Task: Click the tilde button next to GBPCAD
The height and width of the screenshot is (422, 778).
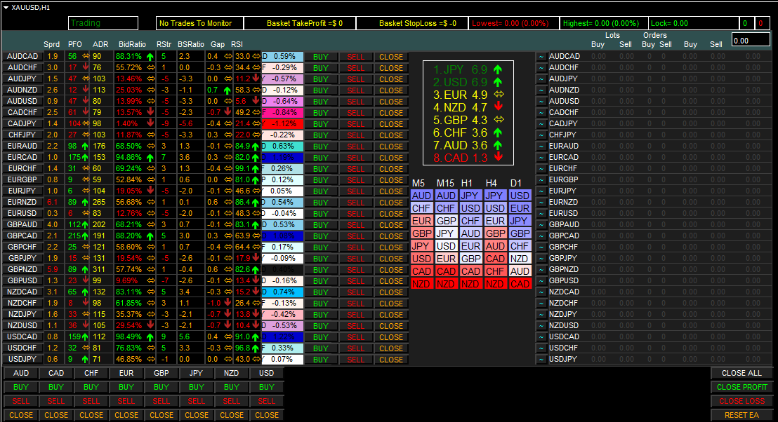Action: (541, 236)
